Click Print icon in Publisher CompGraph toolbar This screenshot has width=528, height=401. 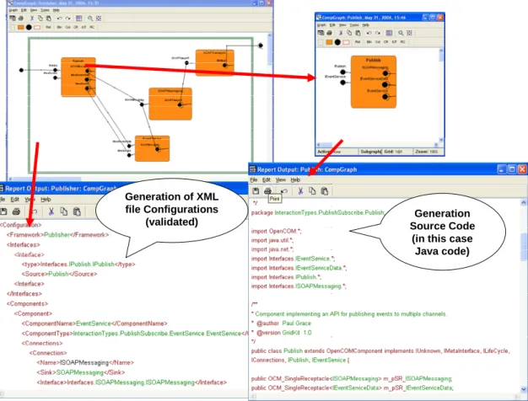20,19
